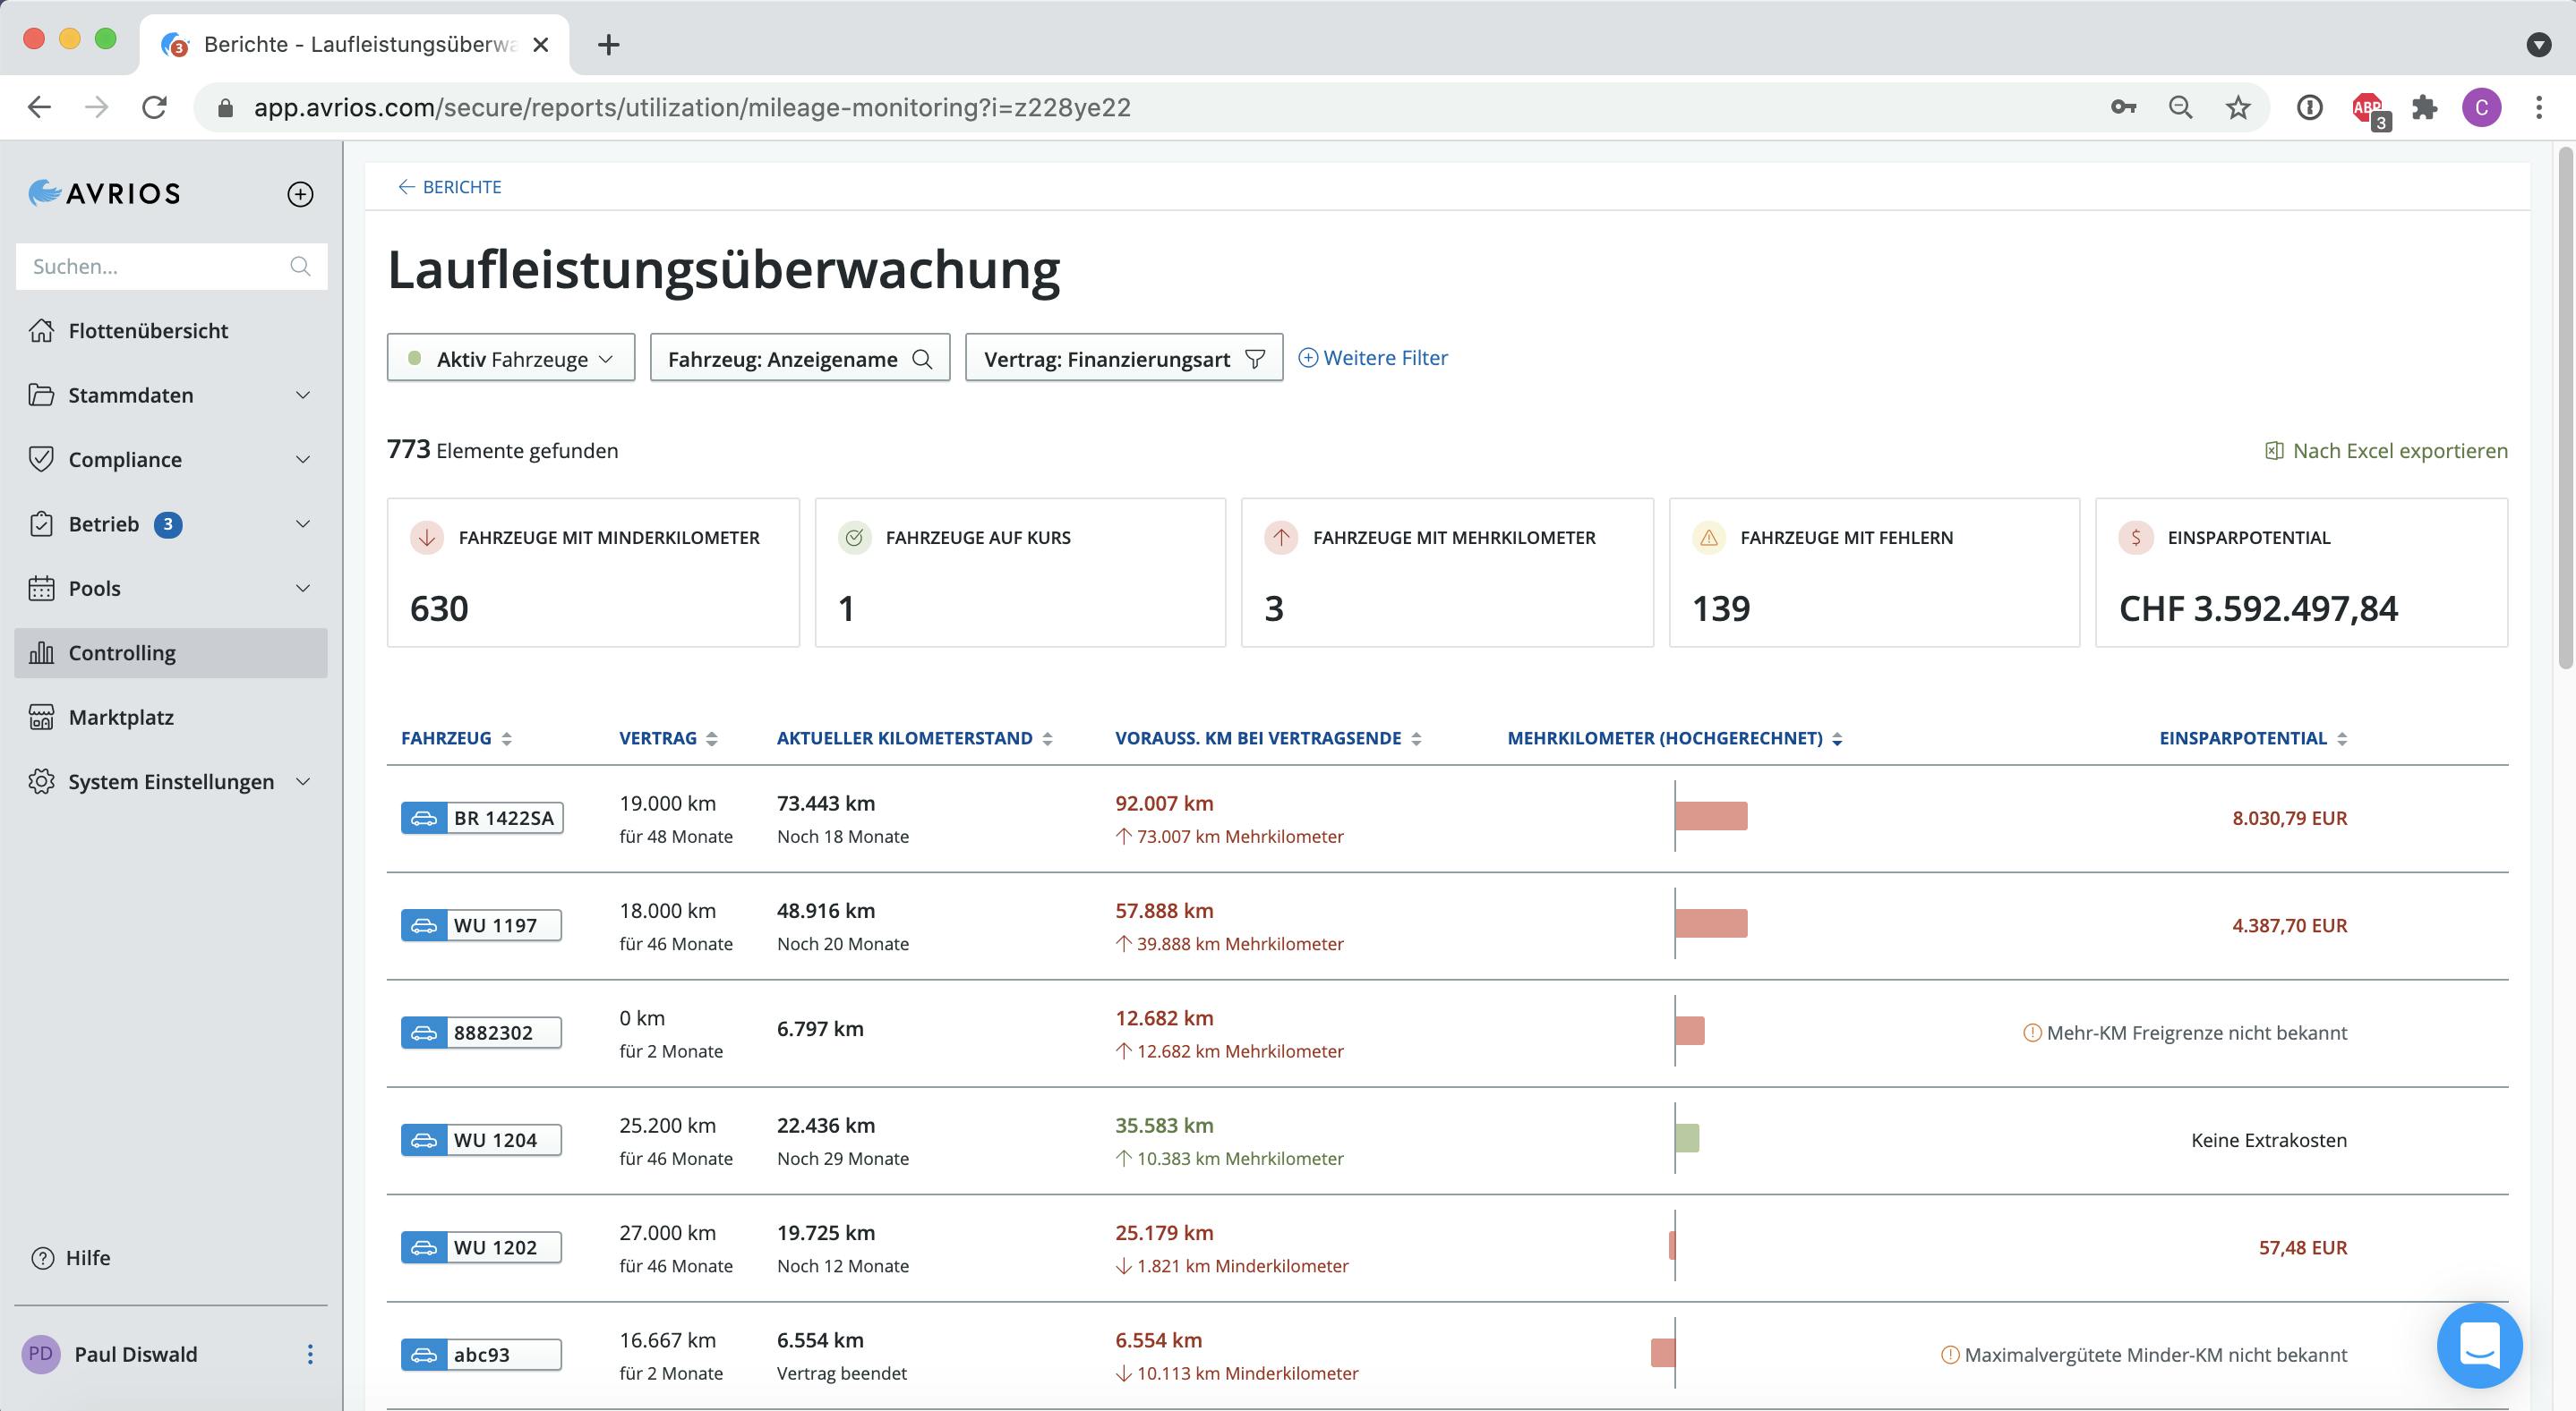
Task: Click the Excel export icon
Action: (x=2273, y=451)
